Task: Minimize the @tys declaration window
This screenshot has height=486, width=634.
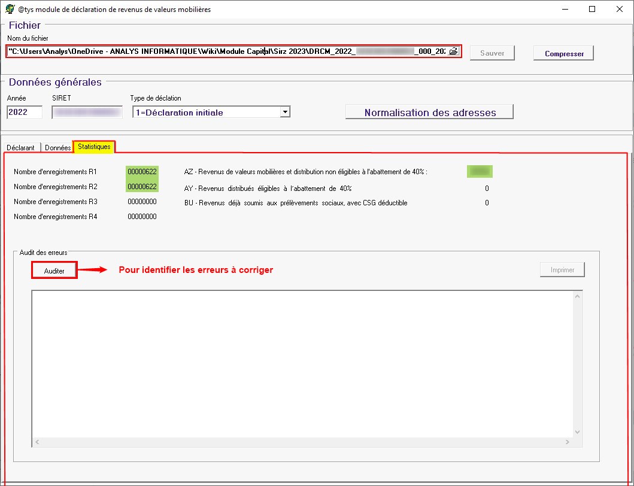Action: (x=564, y=10)
